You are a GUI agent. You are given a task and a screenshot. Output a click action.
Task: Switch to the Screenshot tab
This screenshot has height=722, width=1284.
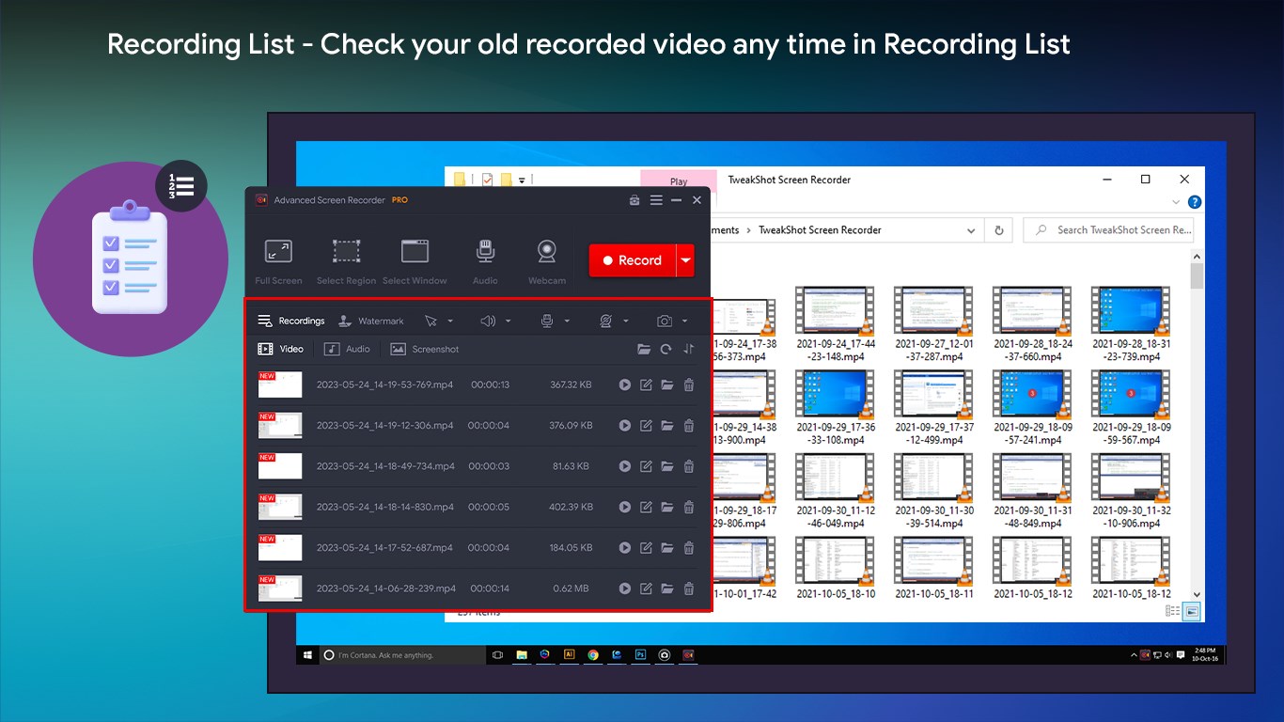[425, 349]
